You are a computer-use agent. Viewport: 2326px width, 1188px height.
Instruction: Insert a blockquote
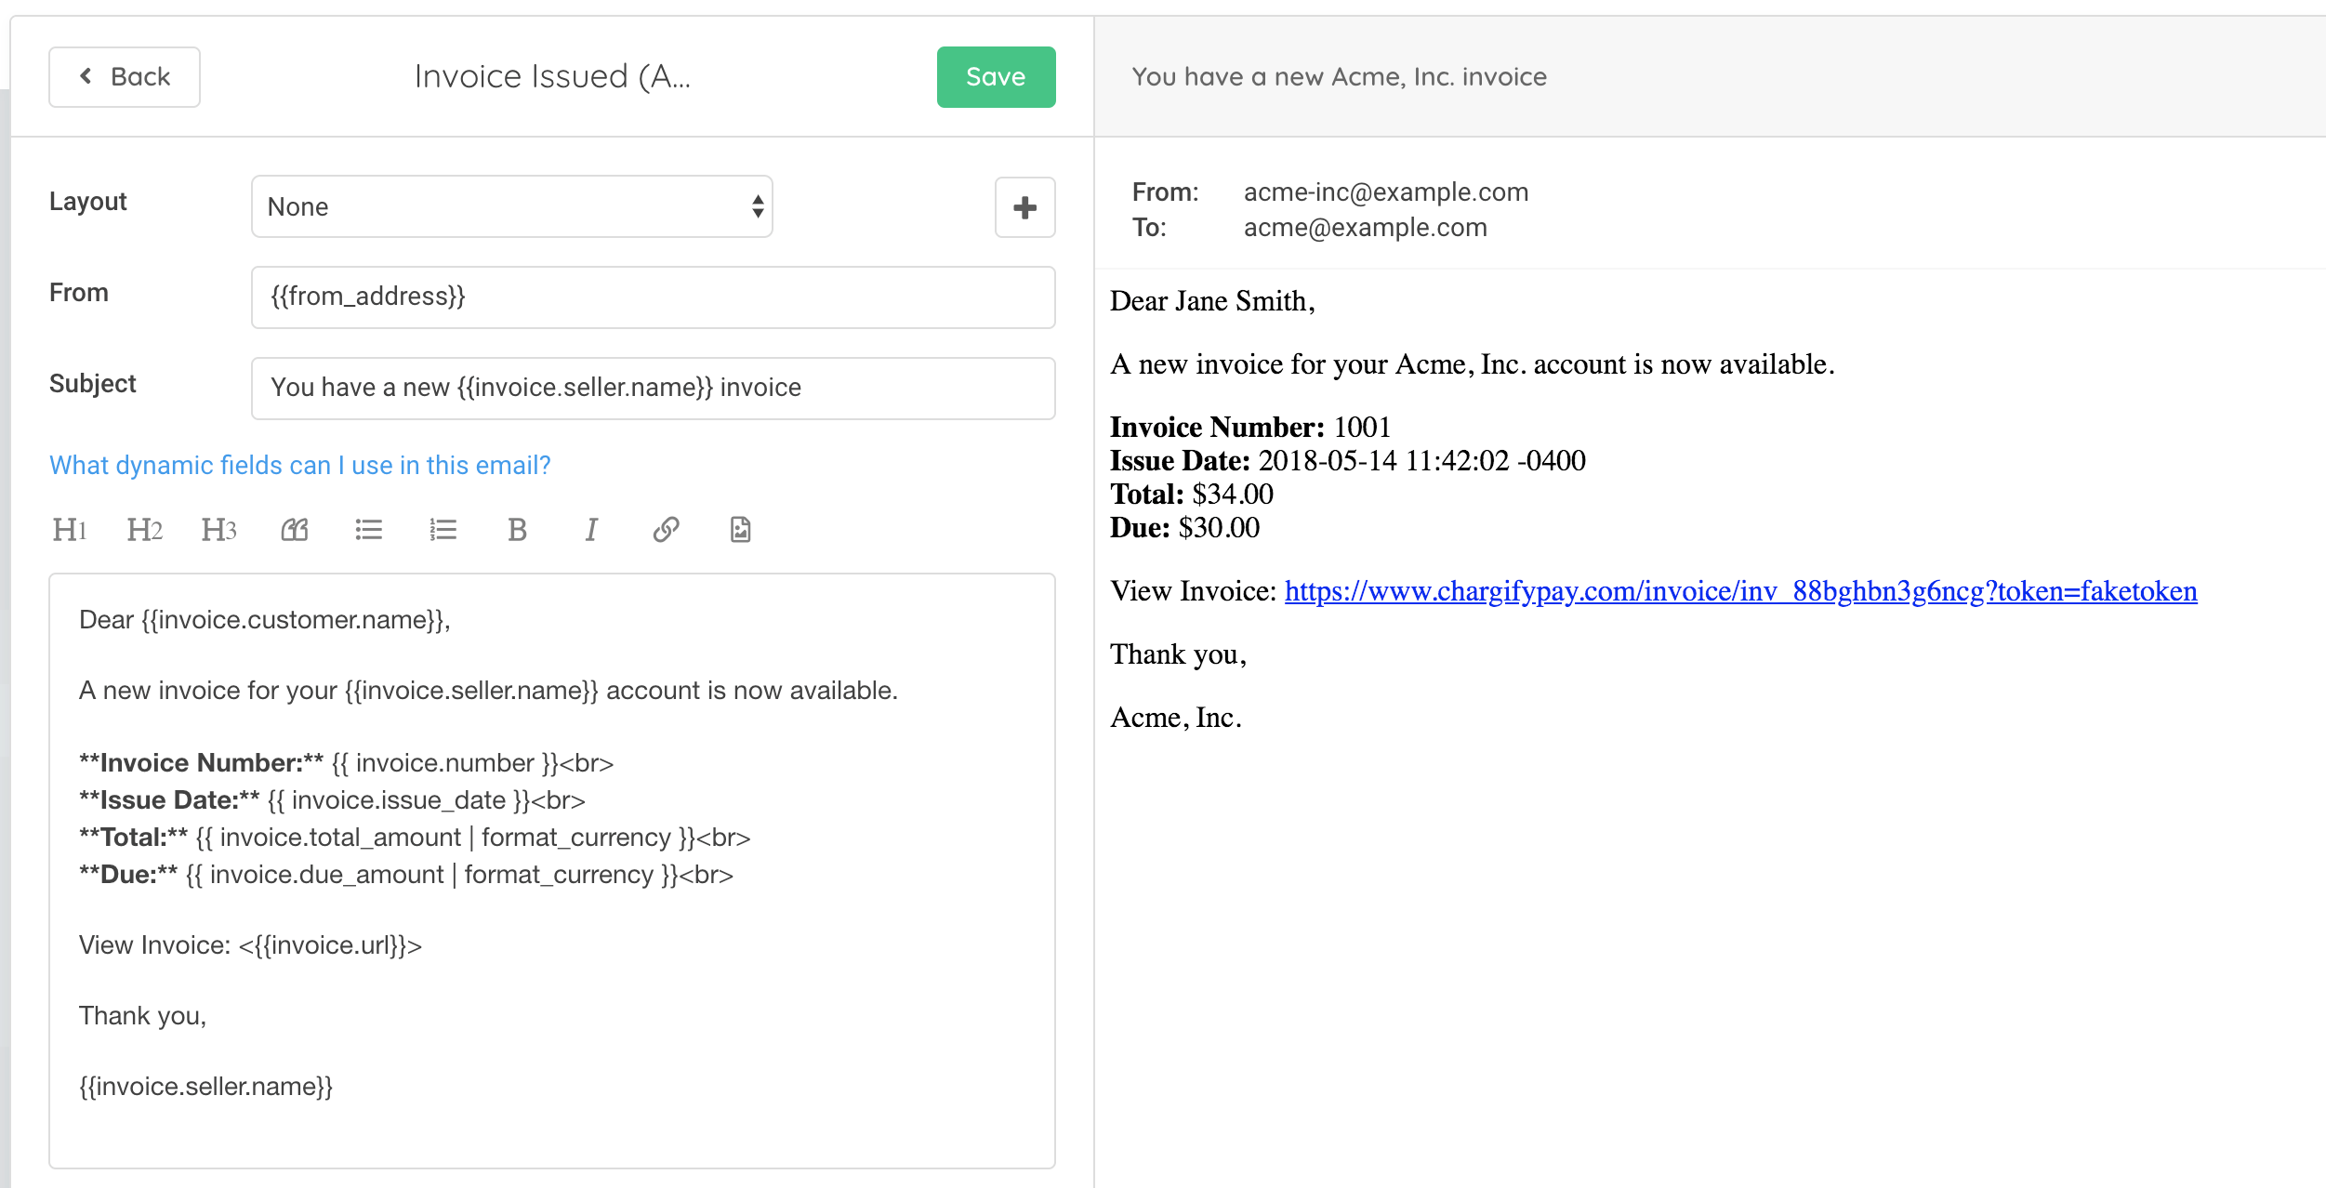coord(295,530)
